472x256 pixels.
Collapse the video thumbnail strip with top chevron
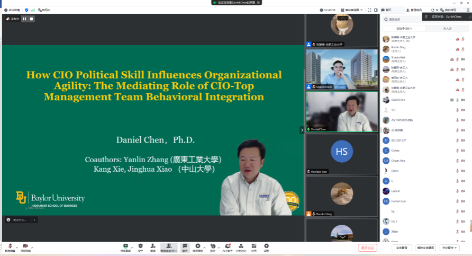(x=342, y=16)
